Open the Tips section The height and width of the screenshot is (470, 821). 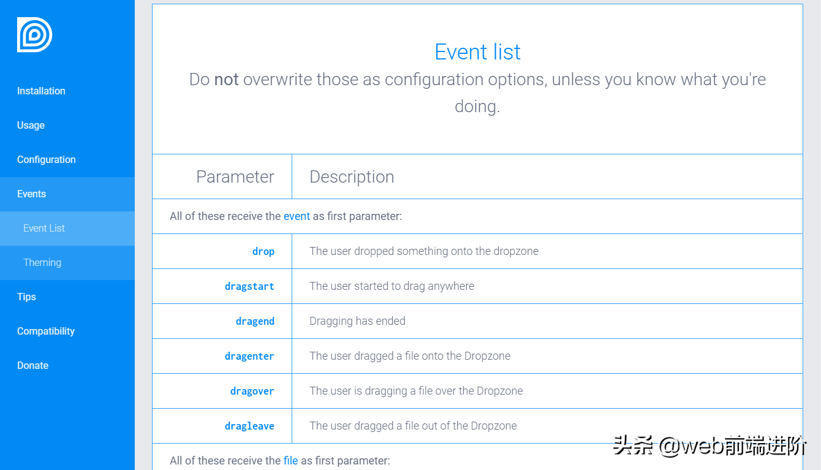click(x=26, y=297)
